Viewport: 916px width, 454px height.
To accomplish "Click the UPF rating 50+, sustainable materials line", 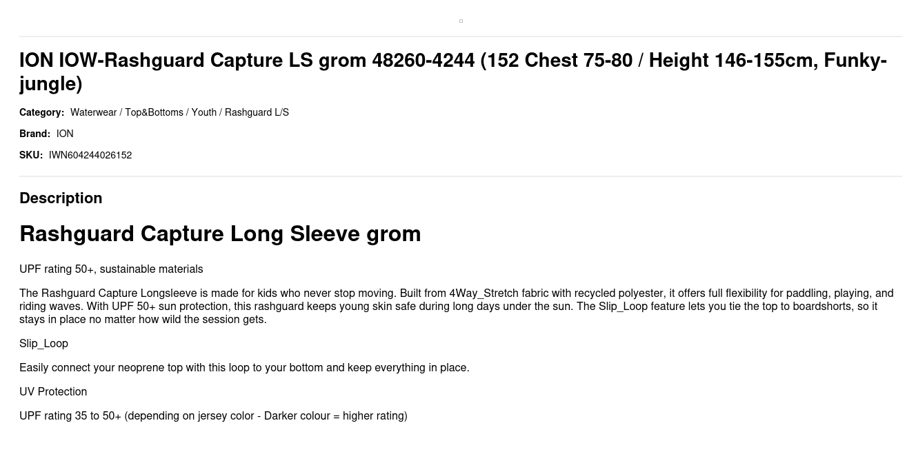I will coord(111,269).
